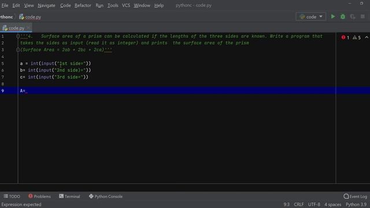Open the Edit menu
The image size is (370, 208).
[16, 5]
